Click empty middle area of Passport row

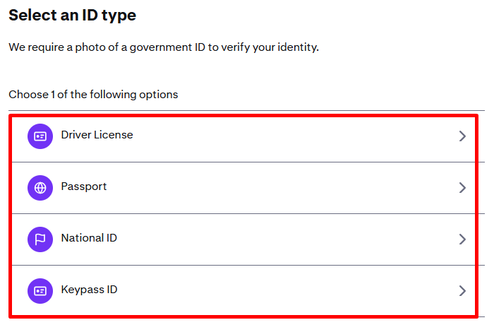[x=282, y=188]
